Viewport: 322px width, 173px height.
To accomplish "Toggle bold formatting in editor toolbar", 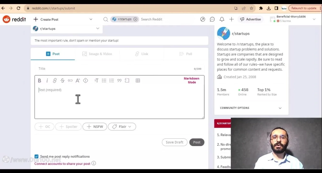I will coord(39,81).
